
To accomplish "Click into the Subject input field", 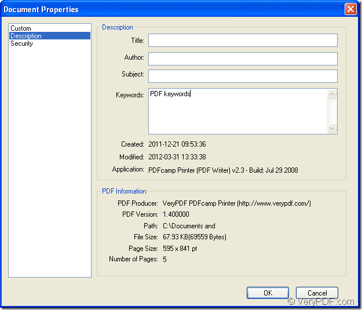I will pos(243,76).
